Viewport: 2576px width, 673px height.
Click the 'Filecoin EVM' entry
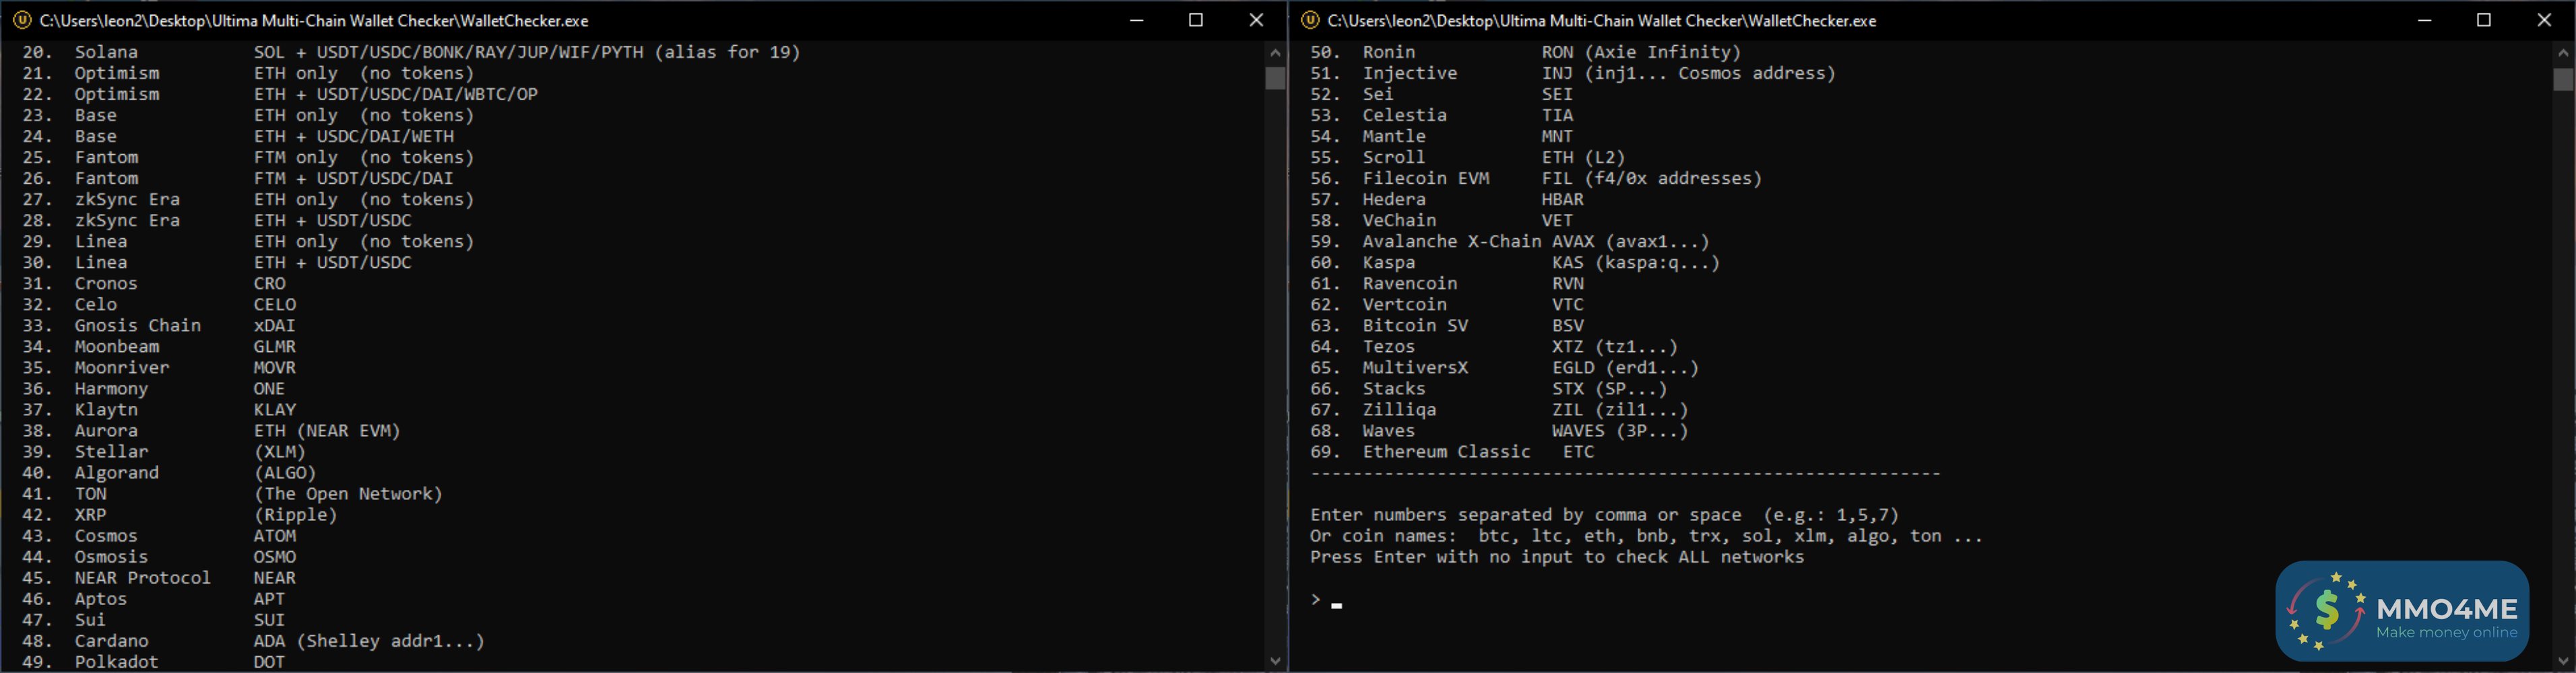[x=1426, y=178]
